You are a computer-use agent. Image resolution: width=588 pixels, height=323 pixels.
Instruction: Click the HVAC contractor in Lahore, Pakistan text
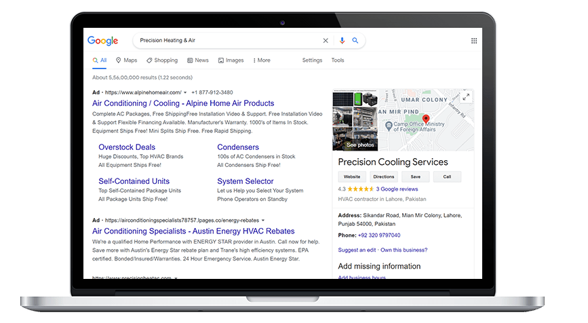382,199
